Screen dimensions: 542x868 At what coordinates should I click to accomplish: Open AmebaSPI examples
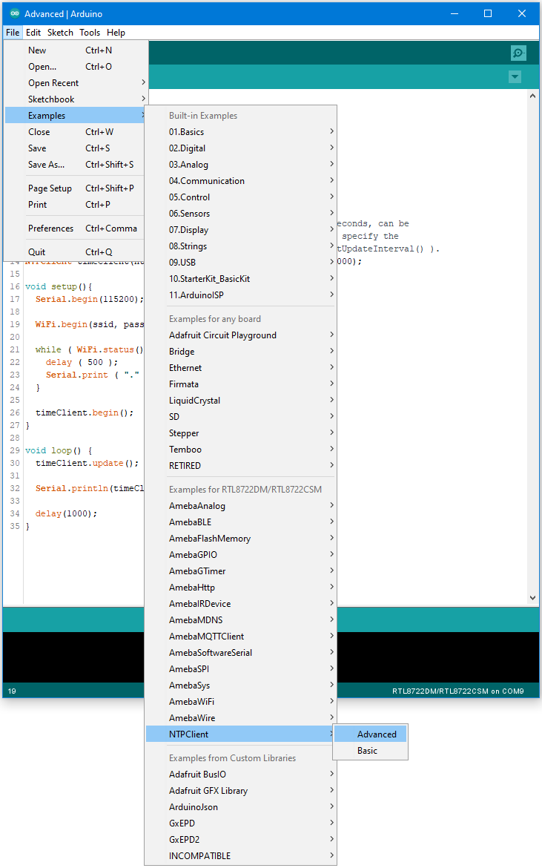[x=240, y=669]
